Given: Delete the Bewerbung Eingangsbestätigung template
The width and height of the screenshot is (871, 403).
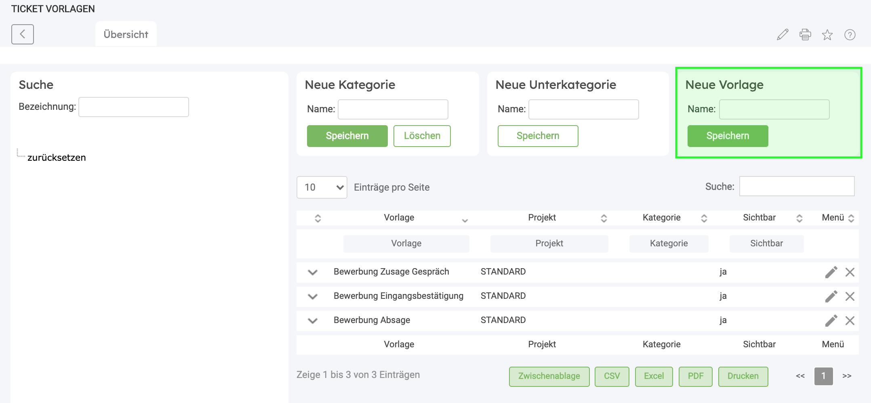Looking at the screenshot, I should [x=850, y=296].
